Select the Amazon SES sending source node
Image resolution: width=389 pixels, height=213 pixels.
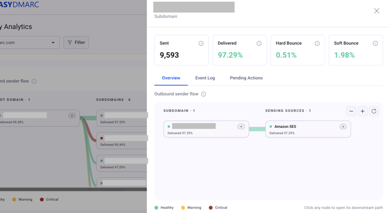coord(308,129)
